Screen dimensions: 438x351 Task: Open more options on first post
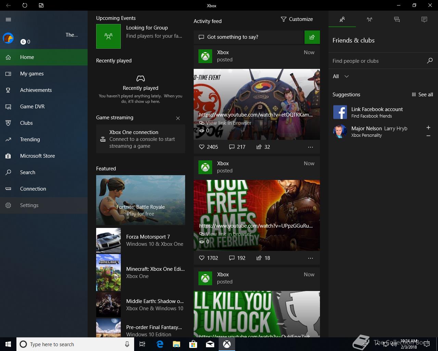pos(310,147)
